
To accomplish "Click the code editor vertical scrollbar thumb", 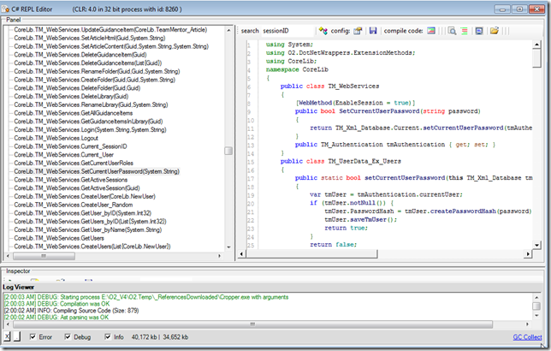I will (x=536, y=58).
